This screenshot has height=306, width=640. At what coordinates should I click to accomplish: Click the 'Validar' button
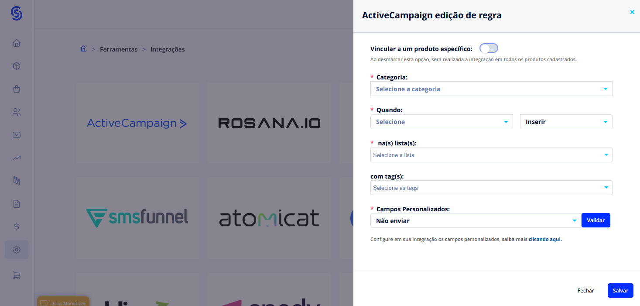pos(596,220)
